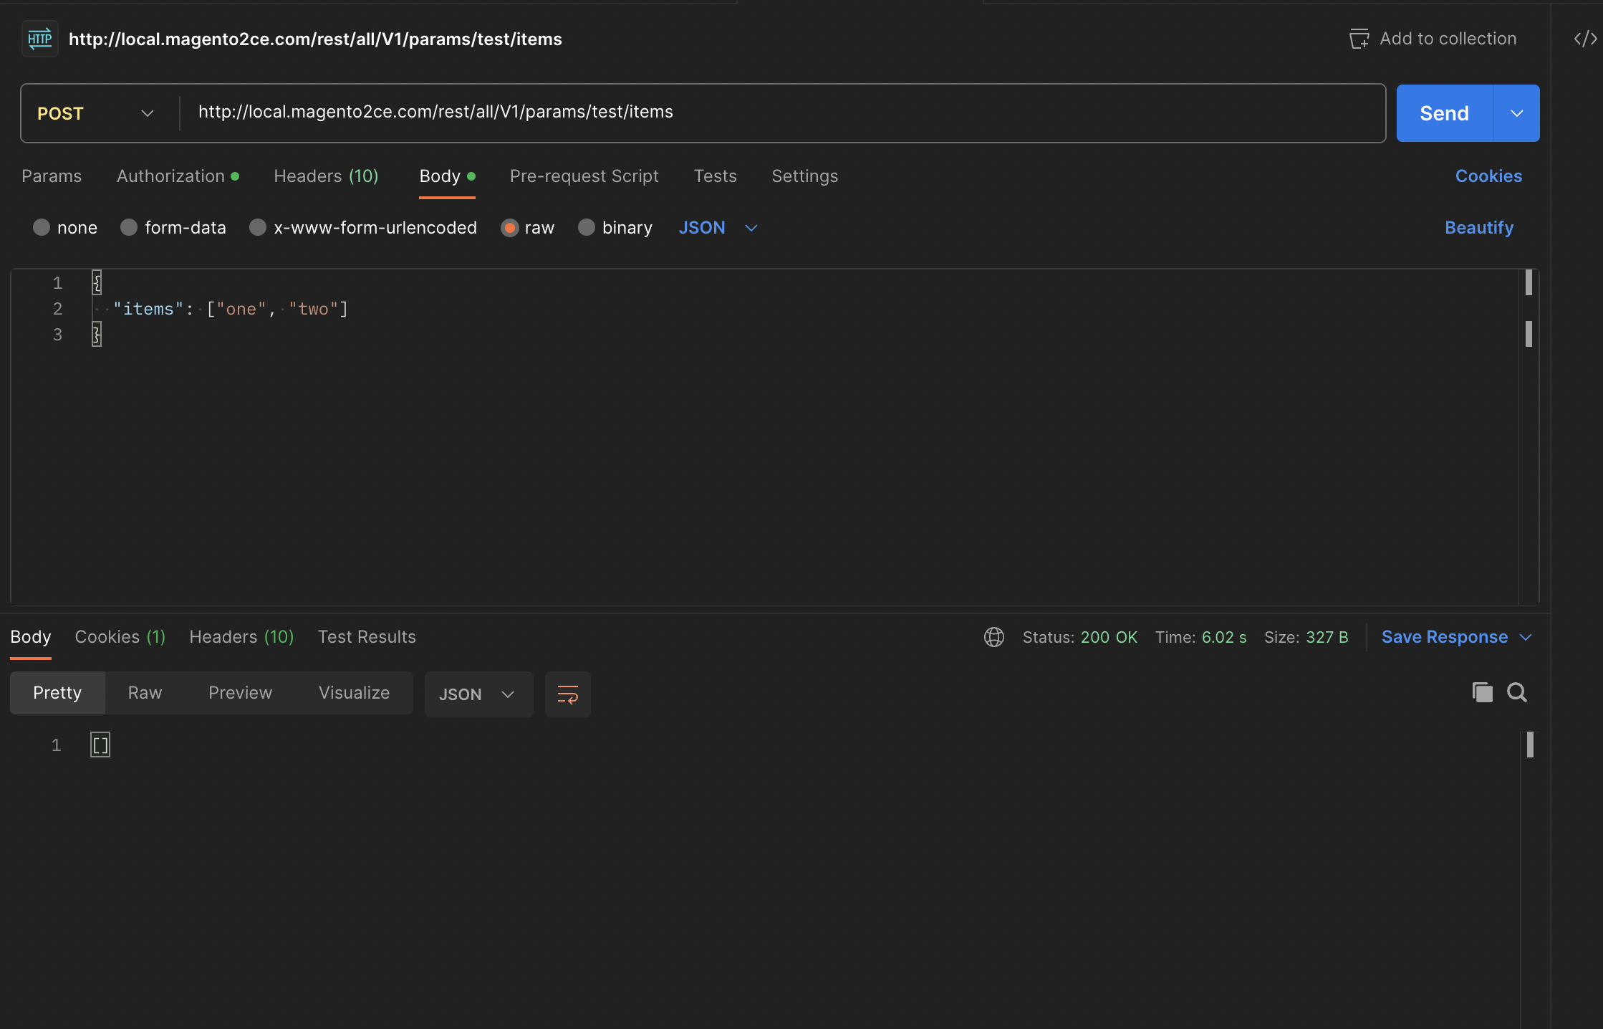
Task: Select the form-data body type
Action: point(130,227)
